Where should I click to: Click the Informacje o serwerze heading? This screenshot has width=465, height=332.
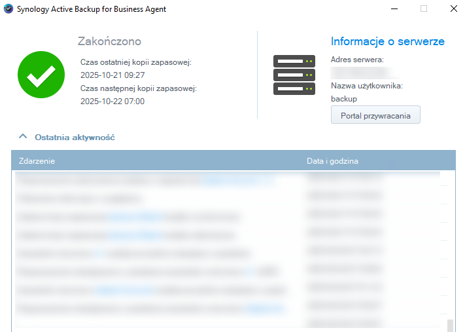pos(387,42)
